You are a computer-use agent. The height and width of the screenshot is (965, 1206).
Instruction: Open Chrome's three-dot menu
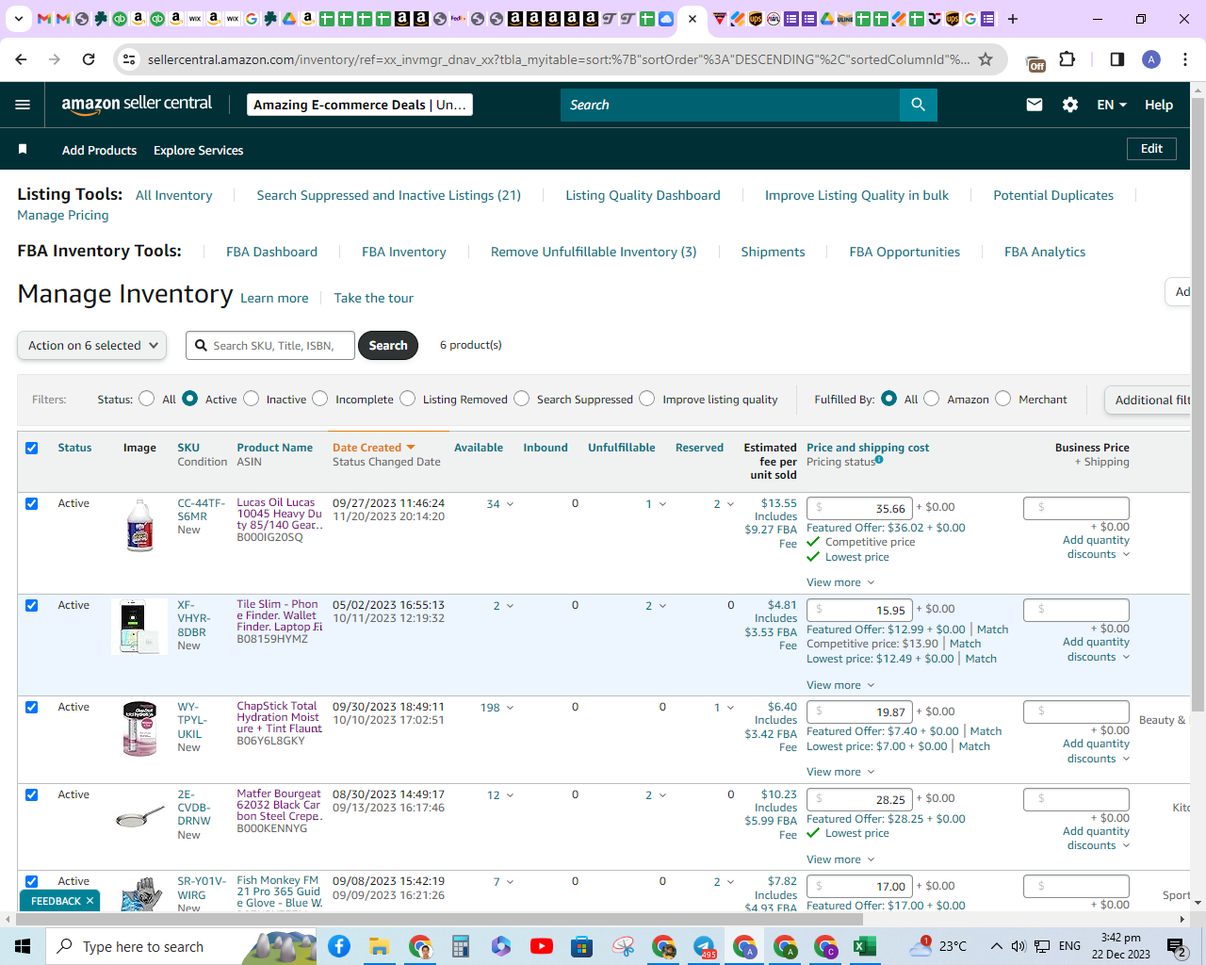pos(1185,59)
